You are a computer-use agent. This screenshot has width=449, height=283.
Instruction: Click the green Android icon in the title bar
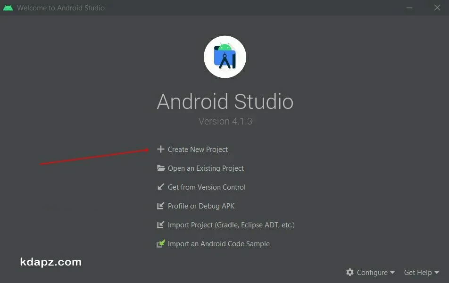8,8
